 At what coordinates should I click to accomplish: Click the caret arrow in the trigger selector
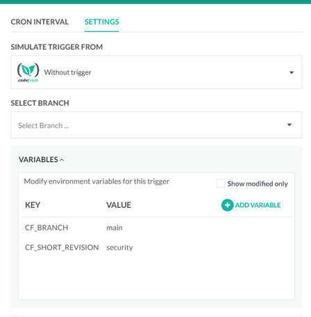[x=292, y=72]
